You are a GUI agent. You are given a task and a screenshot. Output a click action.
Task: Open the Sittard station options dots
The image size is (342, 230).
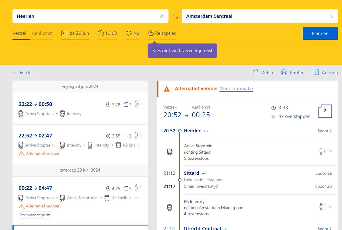point(203,173)
